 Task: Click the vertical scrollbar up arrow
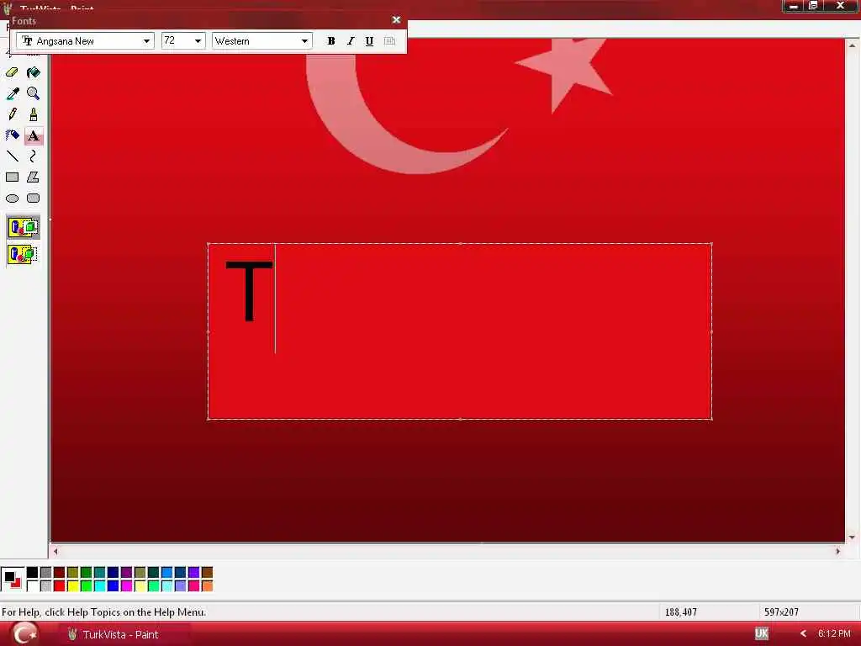tap(852, 45)
